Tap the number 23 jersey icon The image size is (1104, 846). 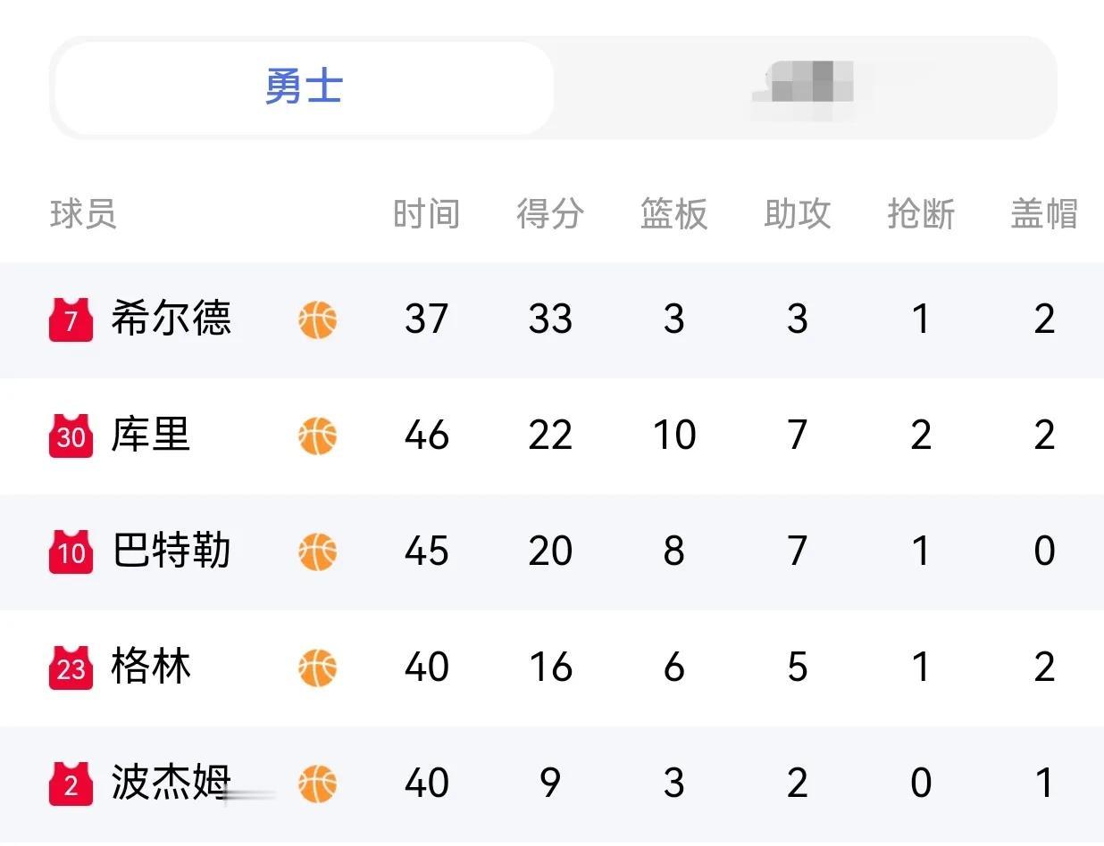tap(71, 668)
